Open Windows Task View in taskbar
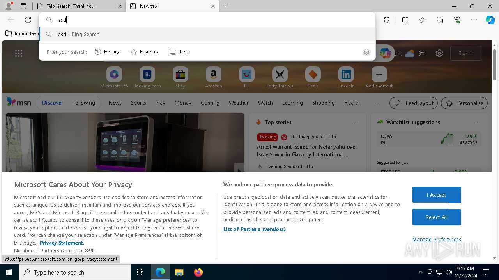Image resolution: width=499 pixels, height=280 pixels. point(140,272)
